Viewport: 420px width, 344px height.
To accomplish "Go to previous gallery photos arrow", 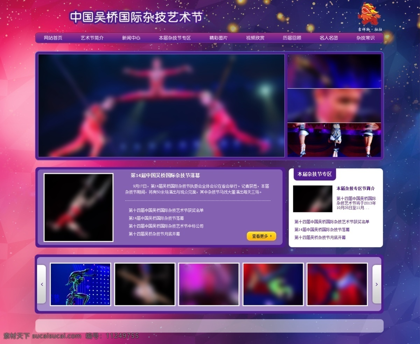I will tap(42, 284).
